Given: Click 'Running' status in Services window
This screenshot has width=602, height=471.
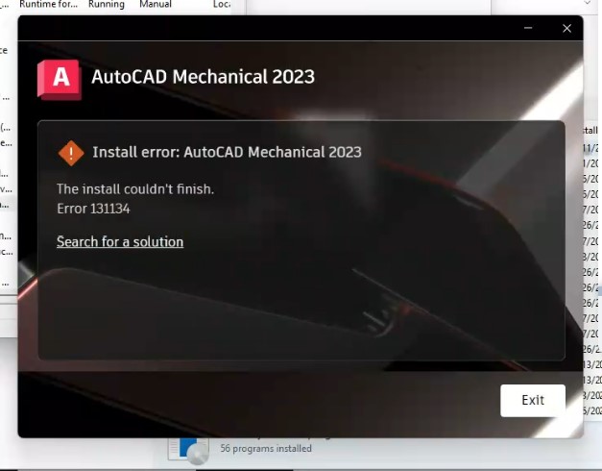Looking at the screenshot, I should coord(107,5).
